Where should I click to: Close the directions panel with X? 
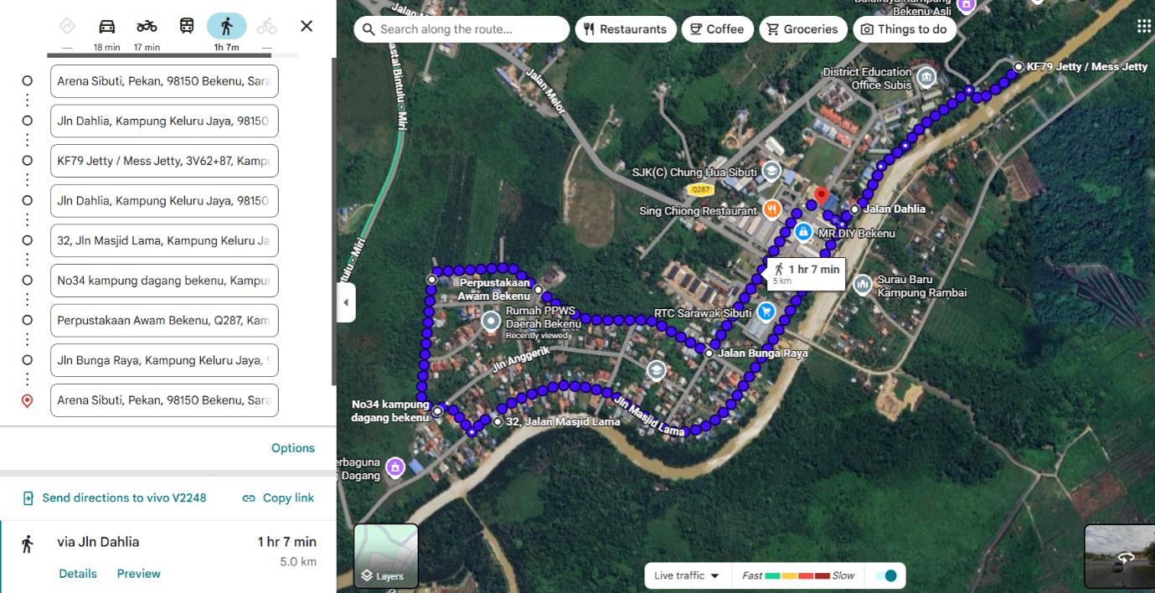click(307, 26)
